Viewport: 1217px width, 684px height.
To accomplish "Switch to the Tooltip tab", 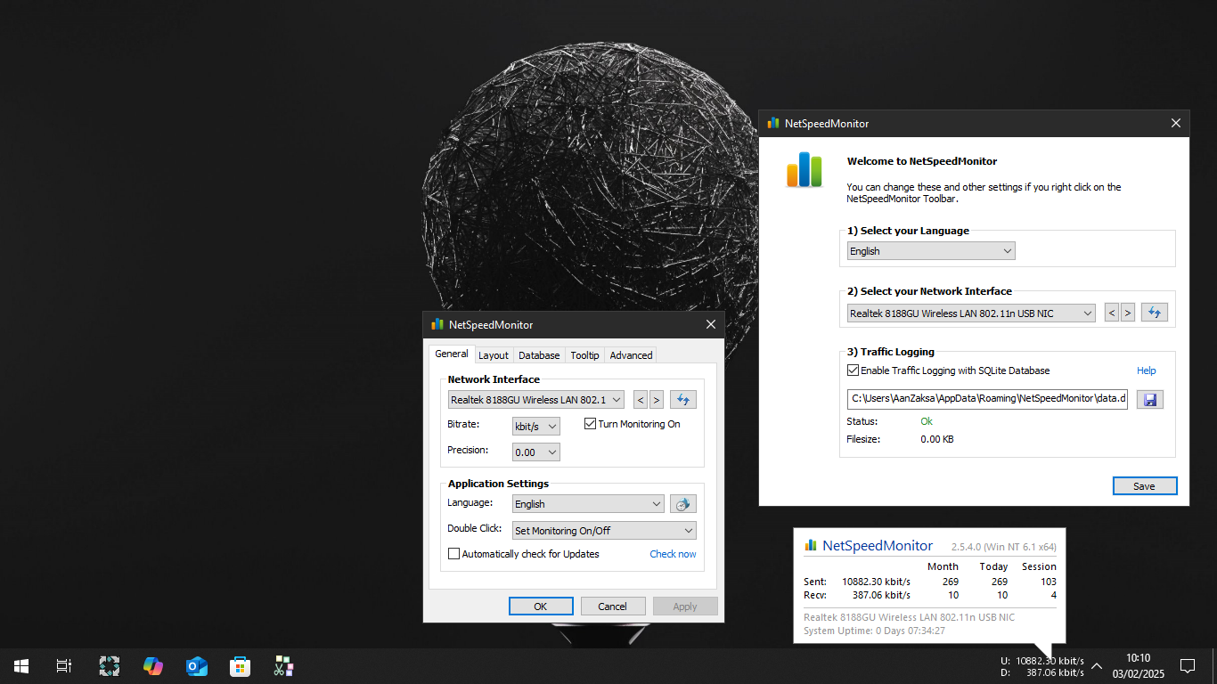I will pos(585,355).
